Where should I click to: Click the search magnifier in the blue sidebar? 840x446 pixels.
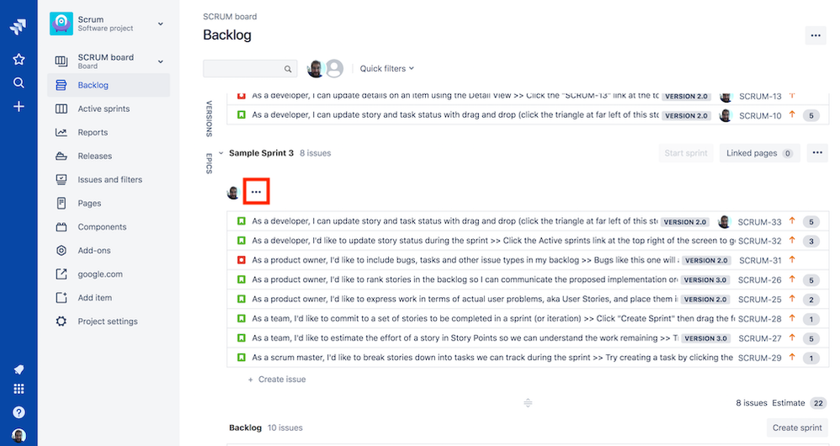coord(19,82)
